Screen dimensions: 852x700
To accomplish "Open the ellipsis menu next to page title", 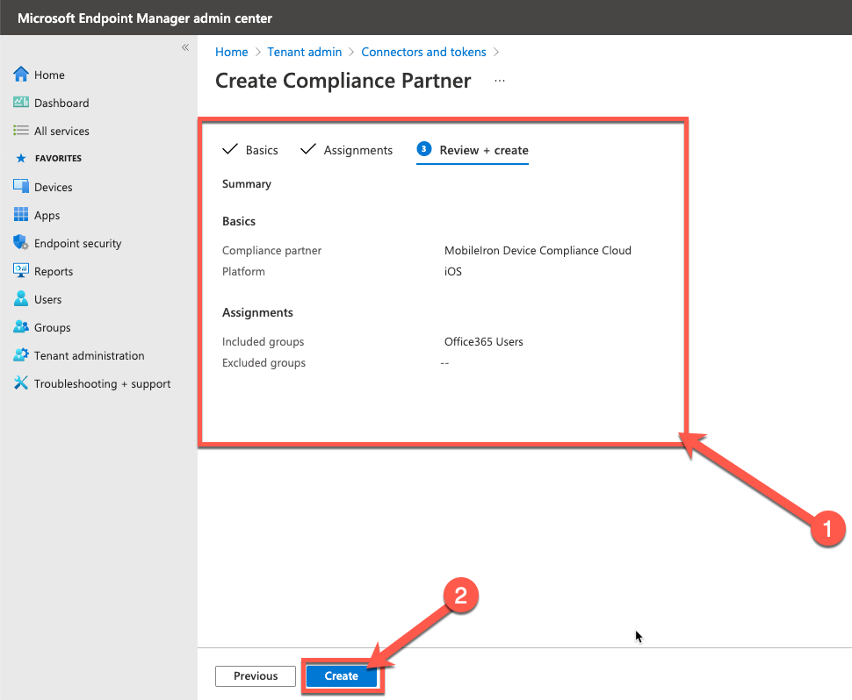I will point(499,80).
